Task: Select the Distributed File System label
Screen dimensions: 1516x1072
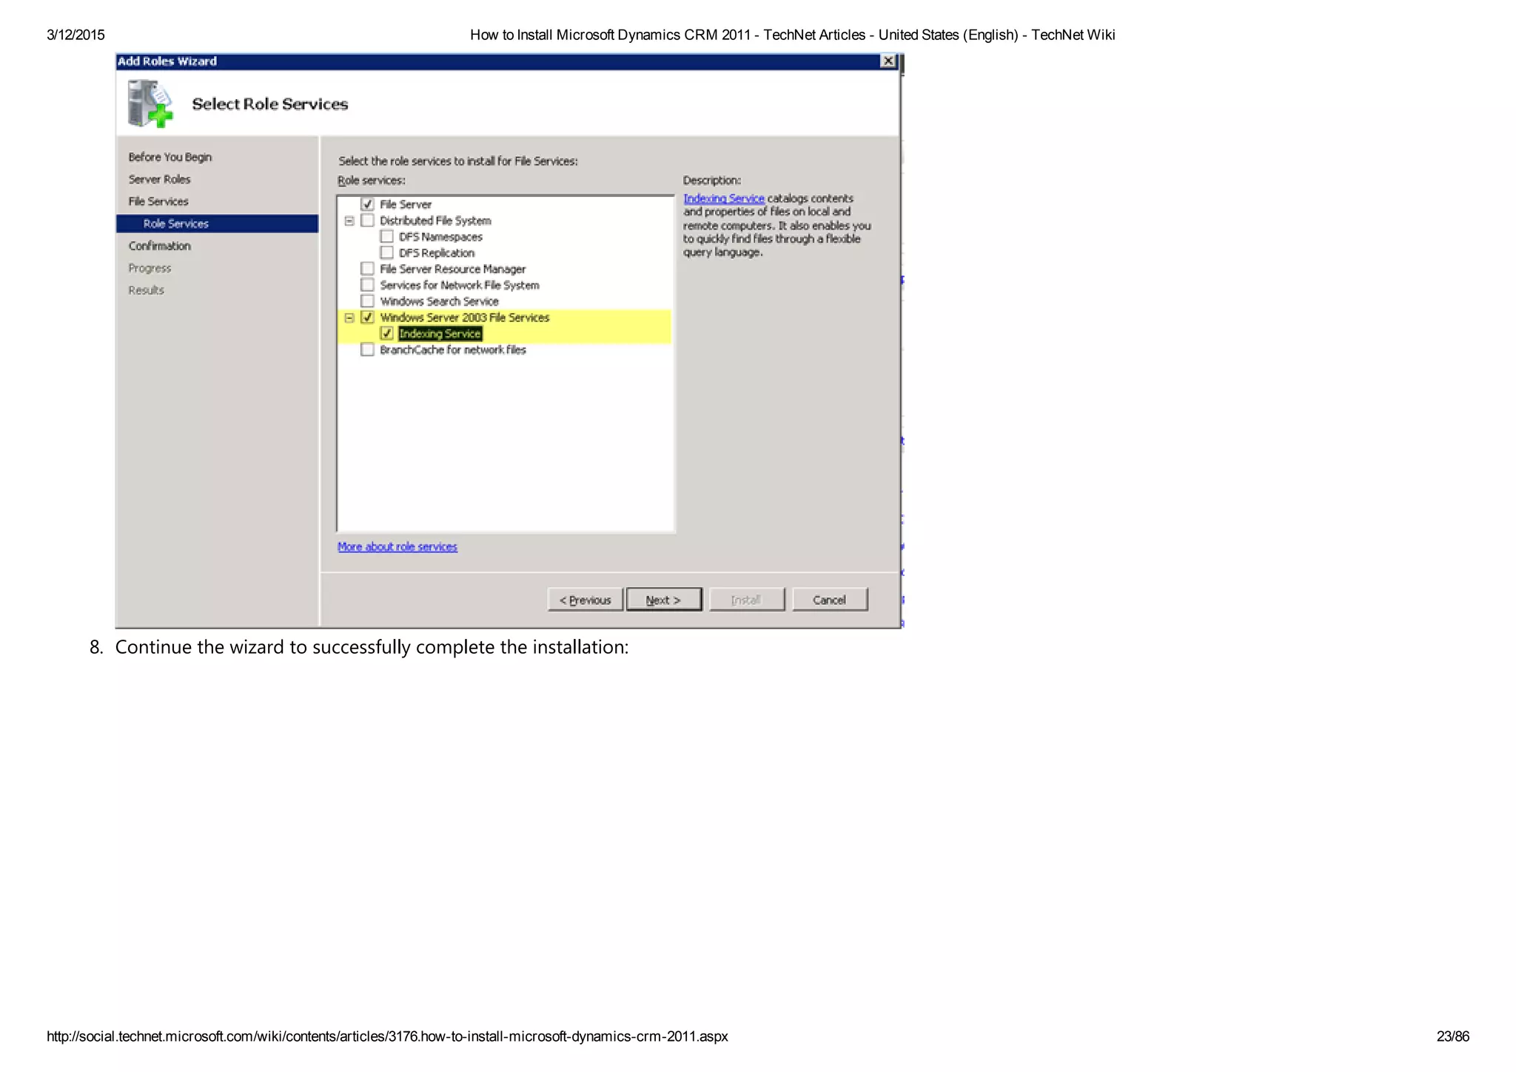Action: (x=435, y=221)
